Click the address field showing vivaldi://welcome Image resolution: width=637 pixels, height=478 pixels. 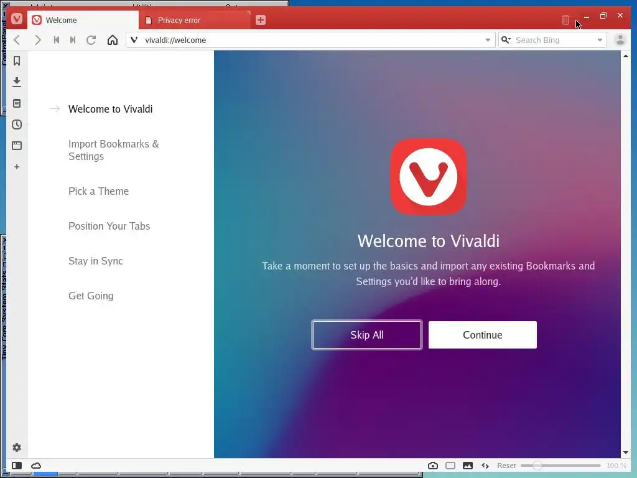pyautogui.click(x=311, y=40)
